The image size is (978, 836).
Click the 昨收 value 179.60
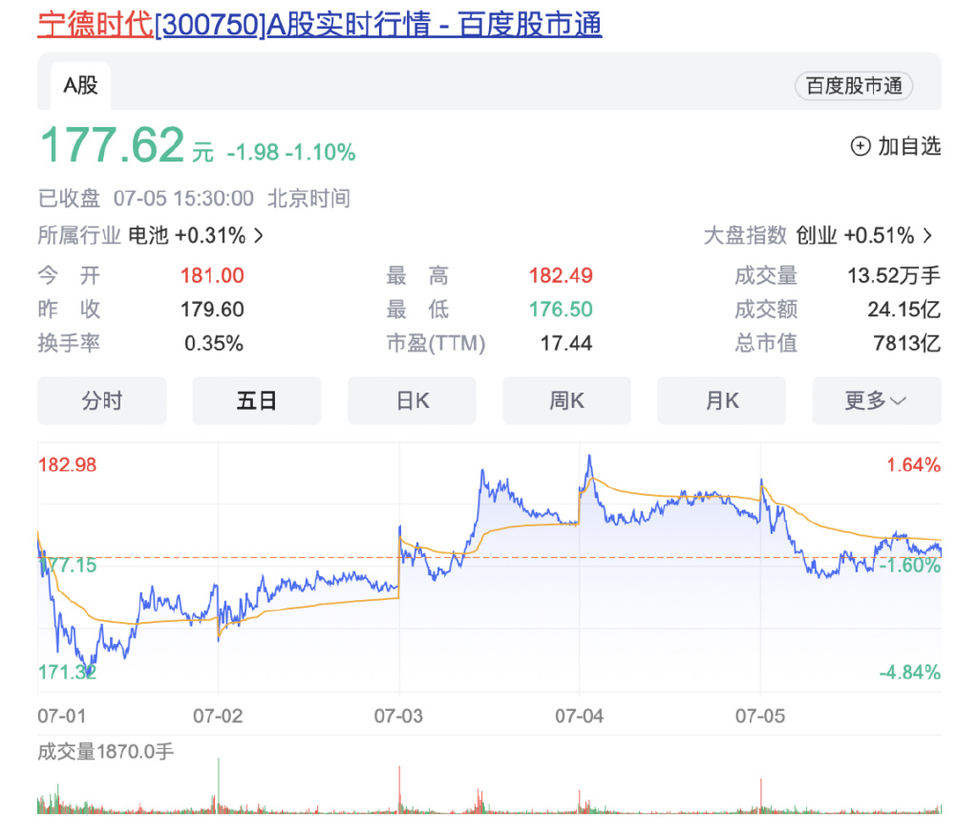[212, 310]
